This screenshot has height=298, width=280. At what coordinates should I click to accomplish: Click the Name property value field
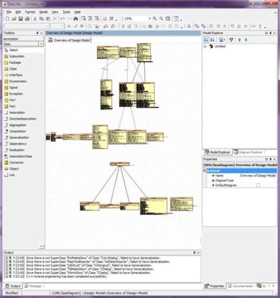(x=258, y=175)
